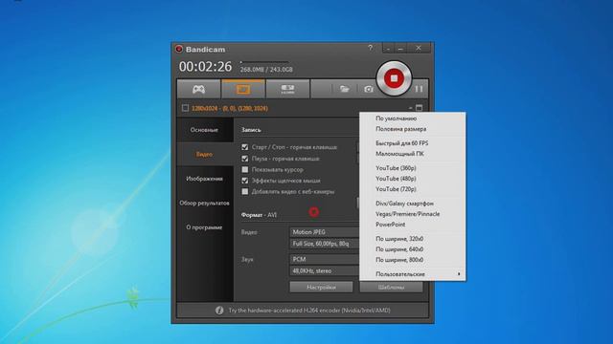Click the PCM audio codec field
The width and height of the screenshot is (613, 344).
325,259
